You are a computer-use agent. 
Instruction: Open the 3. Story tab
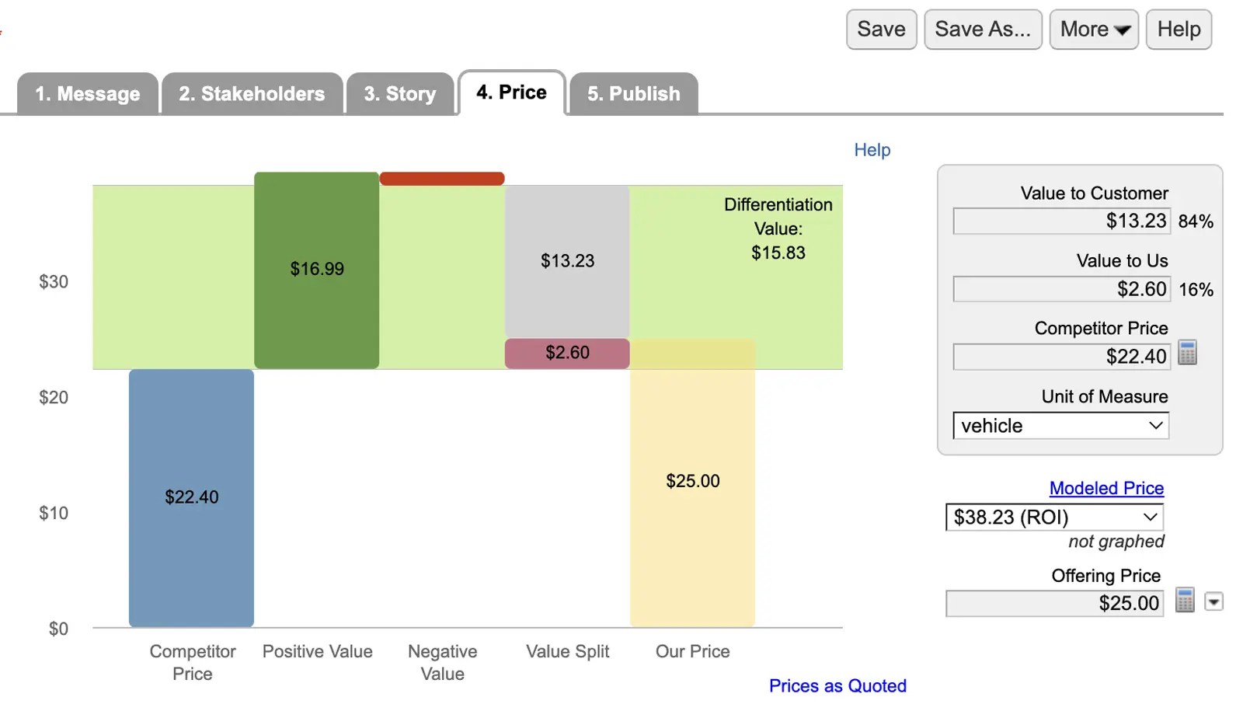400,94
